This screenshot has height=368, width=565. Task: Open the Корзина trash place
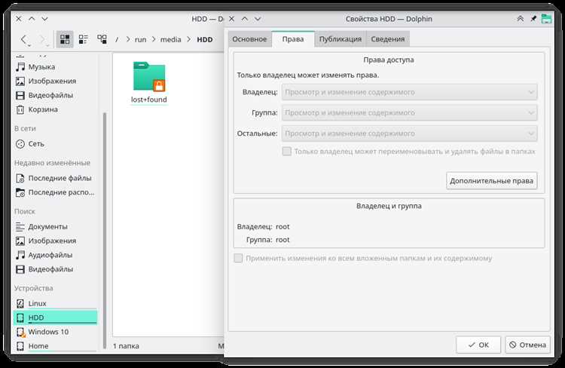42,109
